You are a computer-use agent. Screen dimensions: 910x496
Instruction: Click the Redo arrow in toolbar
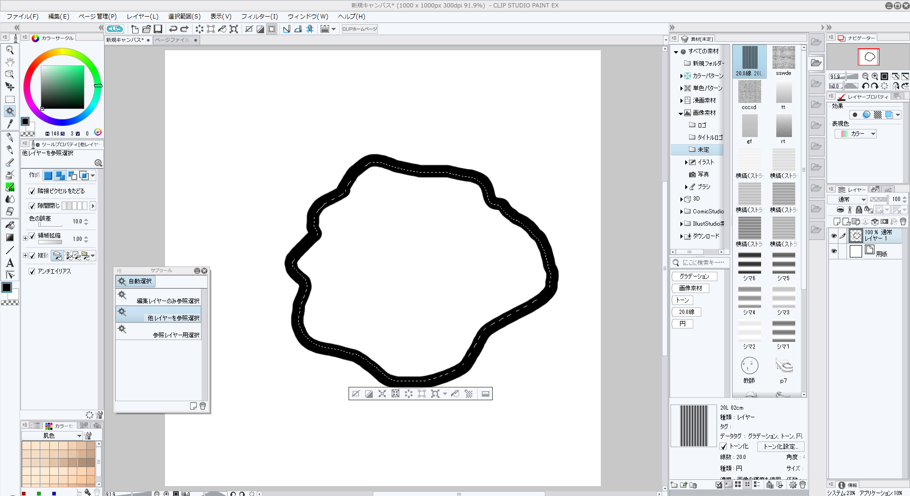click(184, 29)
